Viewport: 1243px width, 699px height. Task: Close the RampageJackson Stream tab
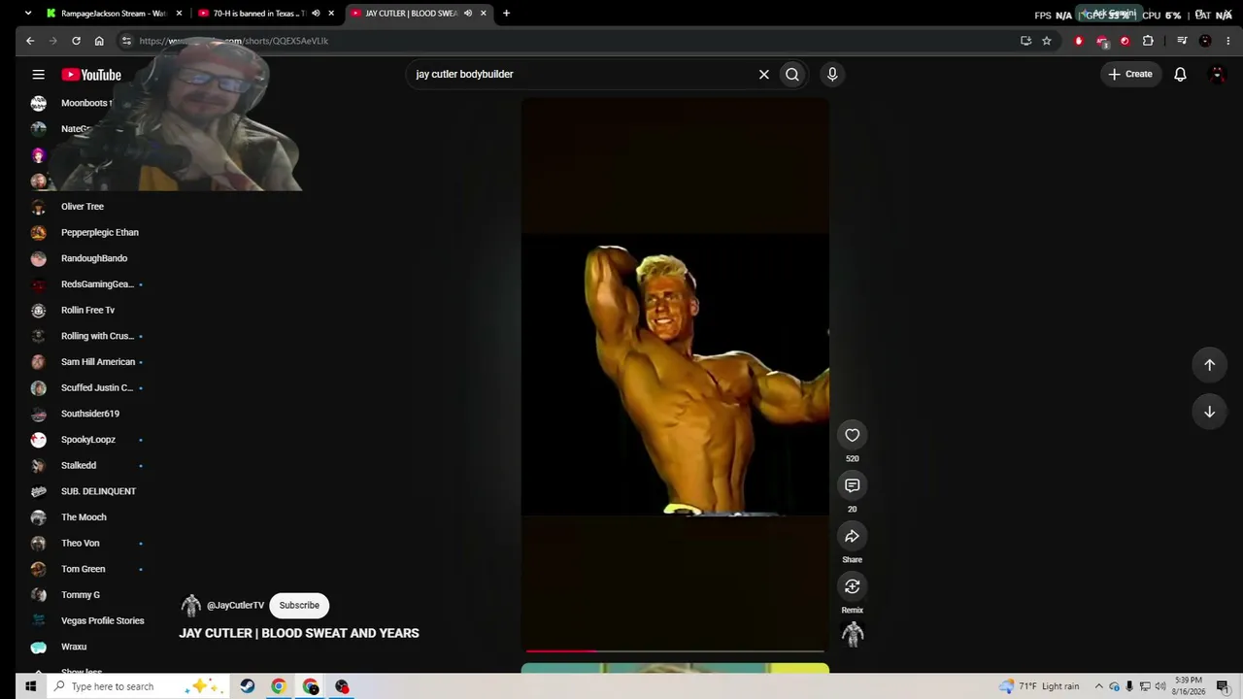coord(179,14)
